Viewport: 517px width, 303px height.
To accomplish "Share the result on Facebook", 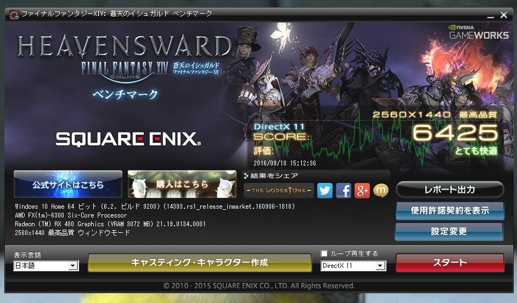I will coord(343,190).
